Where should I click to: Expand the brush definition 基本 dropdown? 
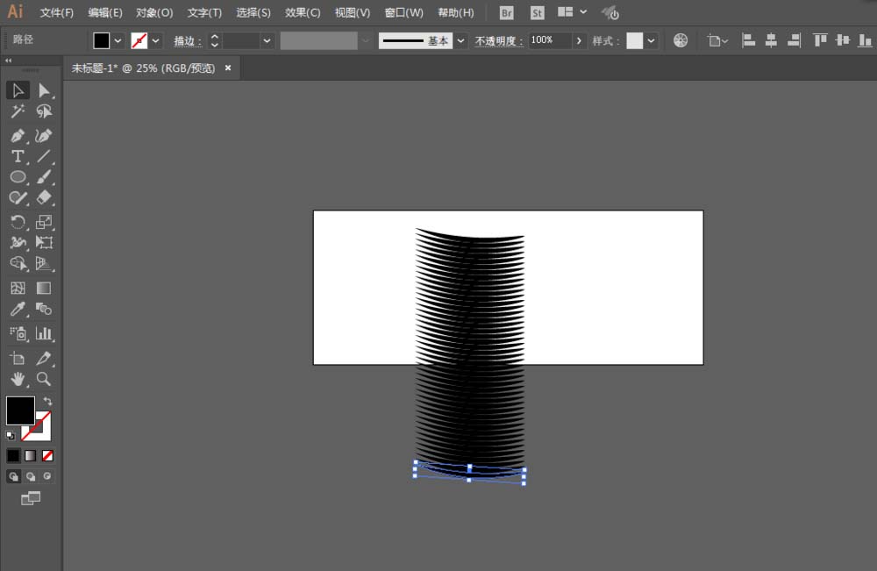pos(460,40)
